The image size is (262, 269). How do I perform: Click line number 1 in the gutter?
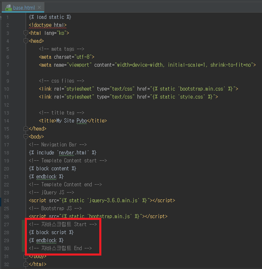[x=8, y=17]
